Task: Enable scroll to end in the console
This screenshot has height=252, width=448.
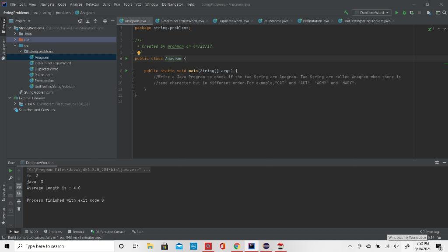Action: pyautogui.click(x=19, y=193)
